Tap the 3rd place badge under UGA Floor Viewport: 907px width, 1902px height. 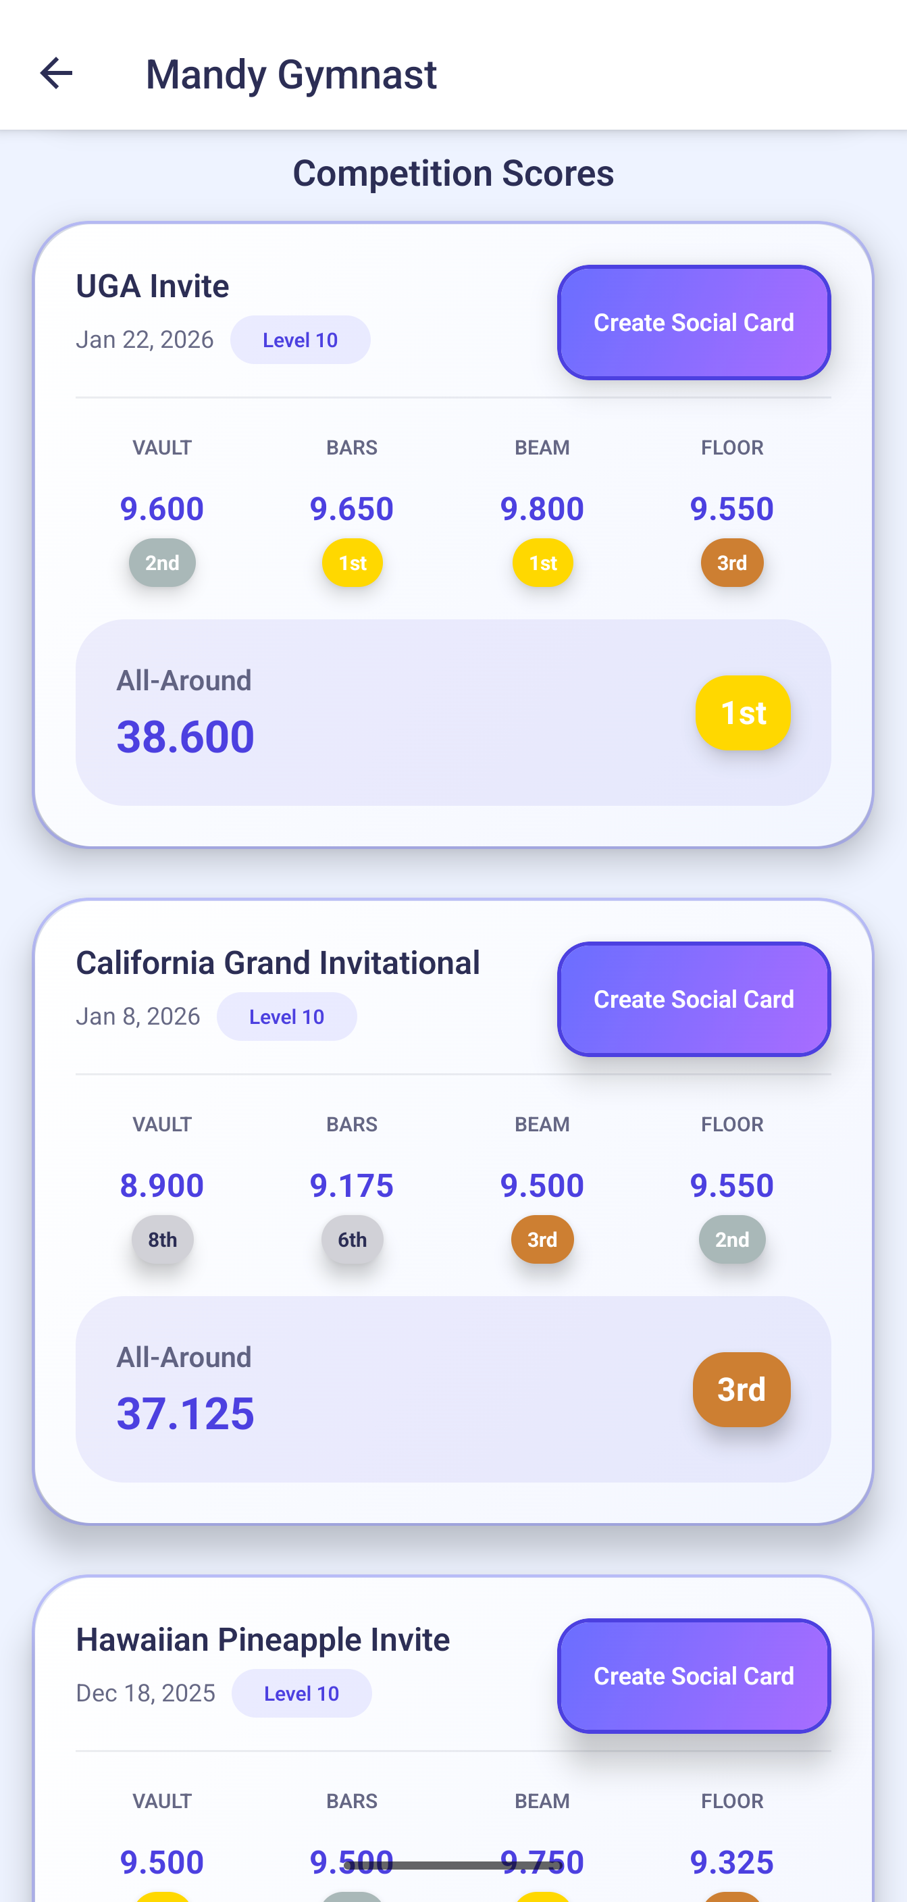pos(731,563)
